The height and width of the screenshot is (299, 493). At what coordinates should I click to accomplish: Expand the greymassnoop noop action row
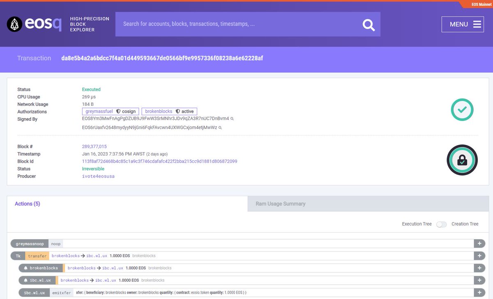479,244
